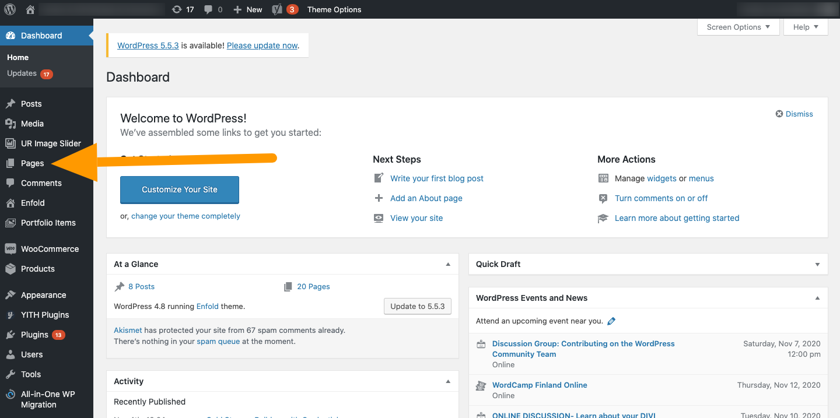Click the Tools wrench icon in sidebar
Screen dimensions: 840x418
10,374
